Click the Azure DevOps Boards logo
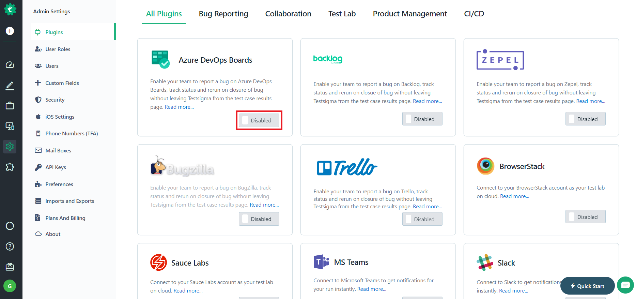The image size is (636, 299). coord(160,60)
